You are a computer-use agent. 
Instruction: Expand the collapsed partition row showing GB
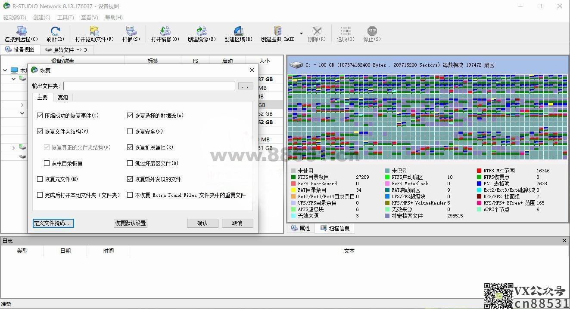click(x=22, y=105)
